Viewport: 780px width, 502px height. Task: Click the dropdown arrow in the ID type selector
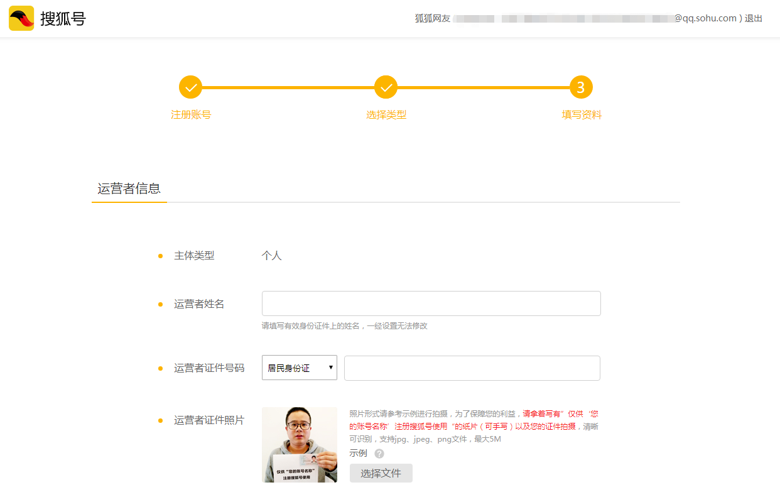coord(331,368)
